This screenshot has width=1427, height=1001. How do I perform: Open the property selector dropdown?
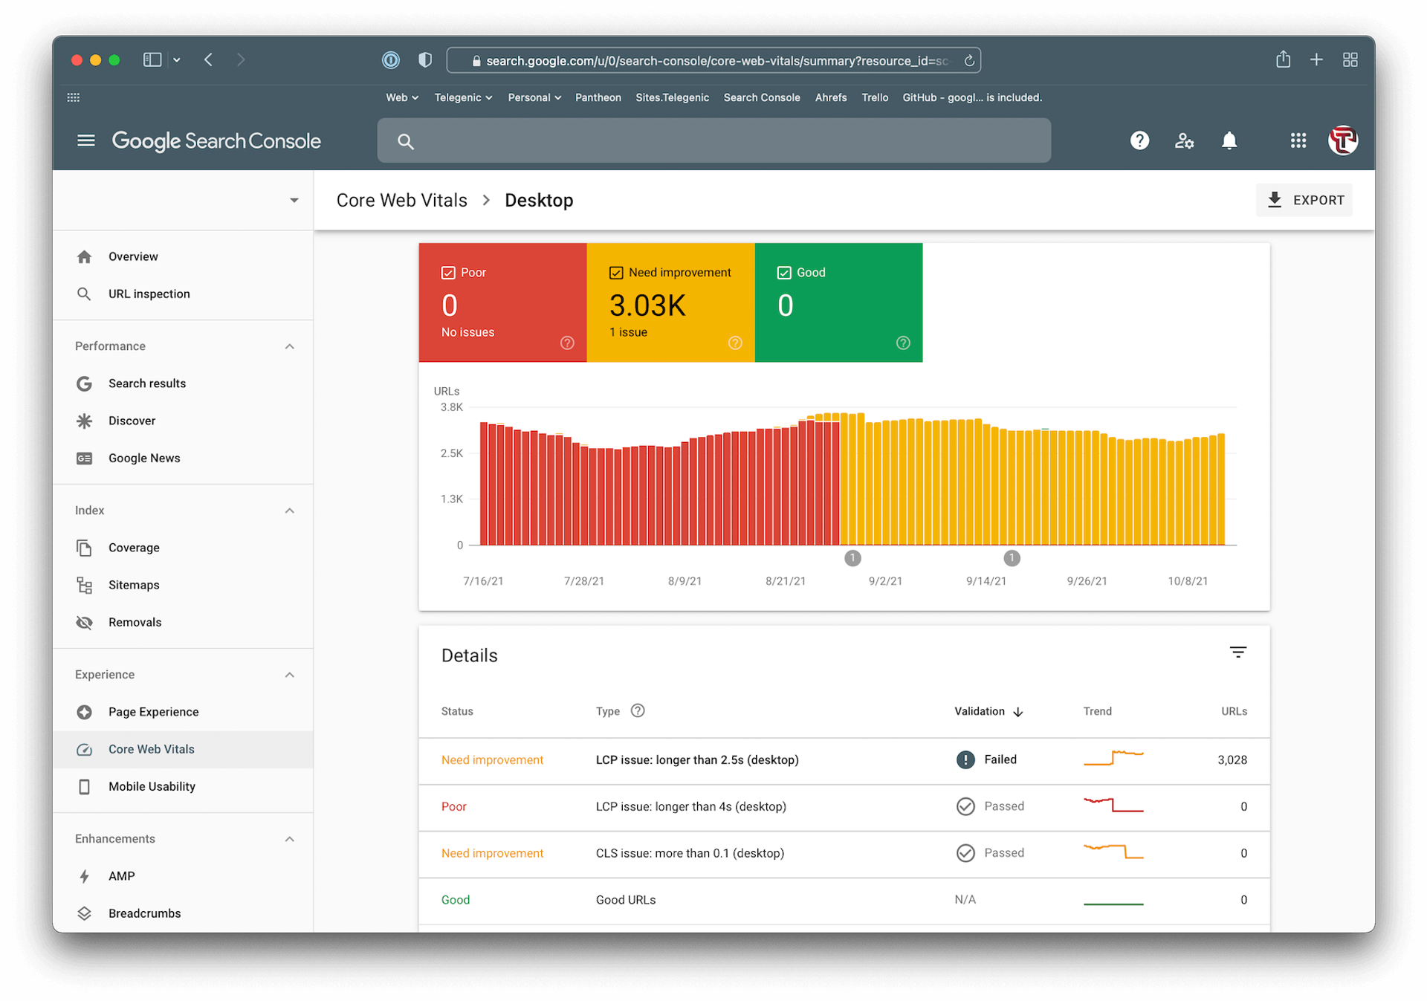coord(294,201)
